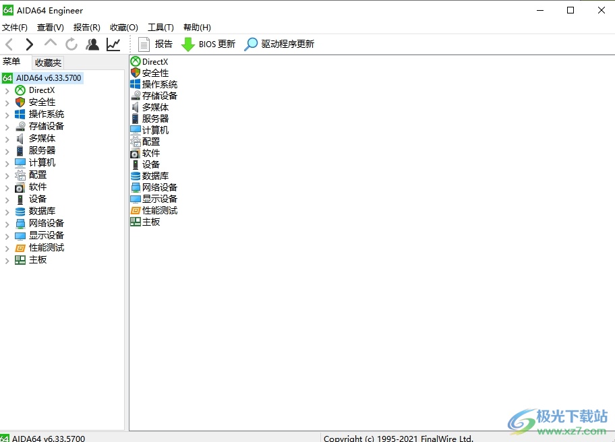Screen dimensions: 615x442
Task: Expand the 设备 tree node
Action: coord(7,200)
